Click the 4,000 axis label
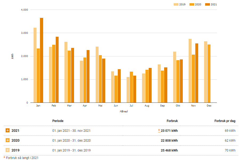Screen dimensions: 239x160 click(x=25, y=10)
